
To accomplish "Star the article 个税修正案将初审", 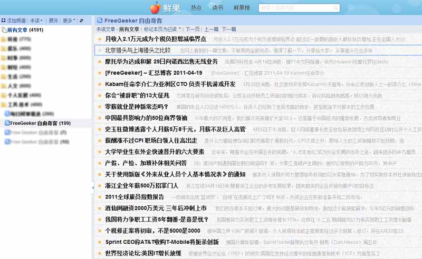I will [x=100, y=231].
